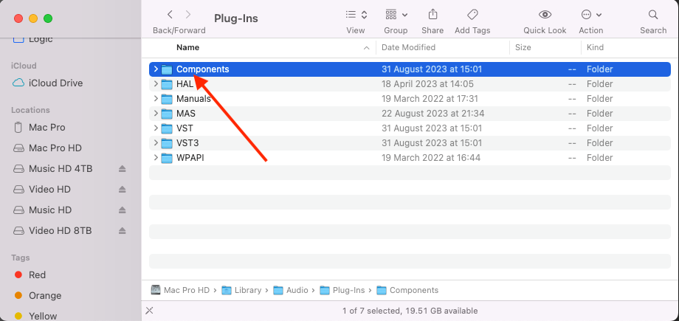Viewport: 679px width, 321px height.
Task: Open the Group options menu
Action: [396, 15]
